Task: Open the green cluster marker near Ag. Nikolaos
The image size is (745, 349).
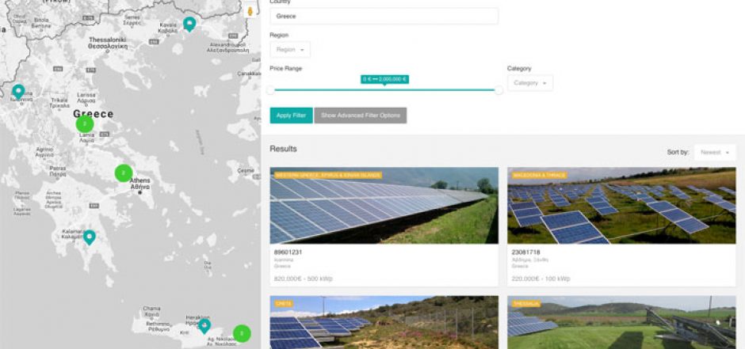Action: pyautogui.click(x=242, y=333)
